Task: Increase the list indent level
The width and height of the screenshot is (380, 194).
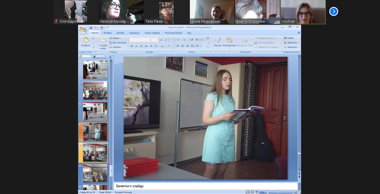Action: (x=197, y=40)
